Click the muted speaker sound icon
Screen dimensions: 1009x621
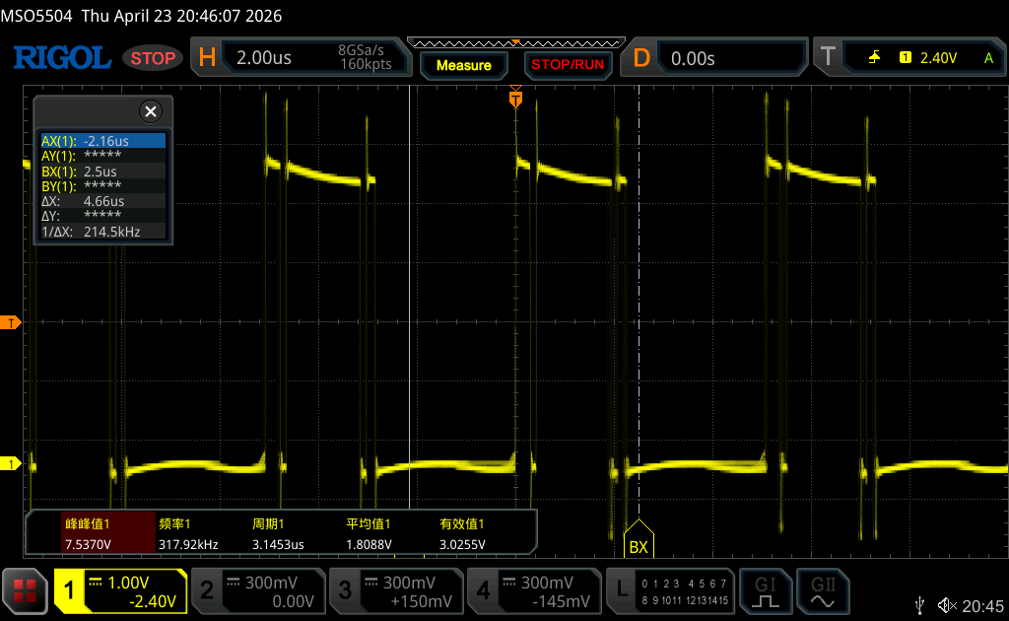[947, 604]
